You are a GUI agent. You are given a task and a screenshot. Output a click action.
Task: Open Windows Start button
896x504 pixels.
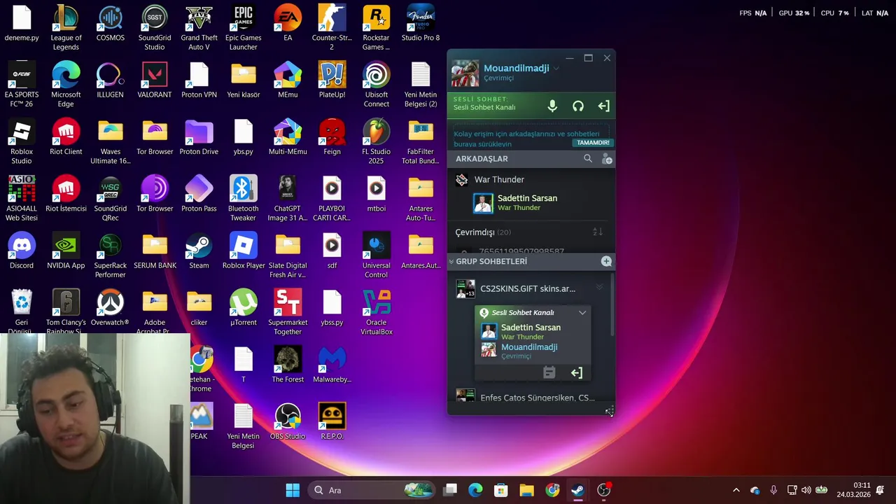tap(293, 490)
